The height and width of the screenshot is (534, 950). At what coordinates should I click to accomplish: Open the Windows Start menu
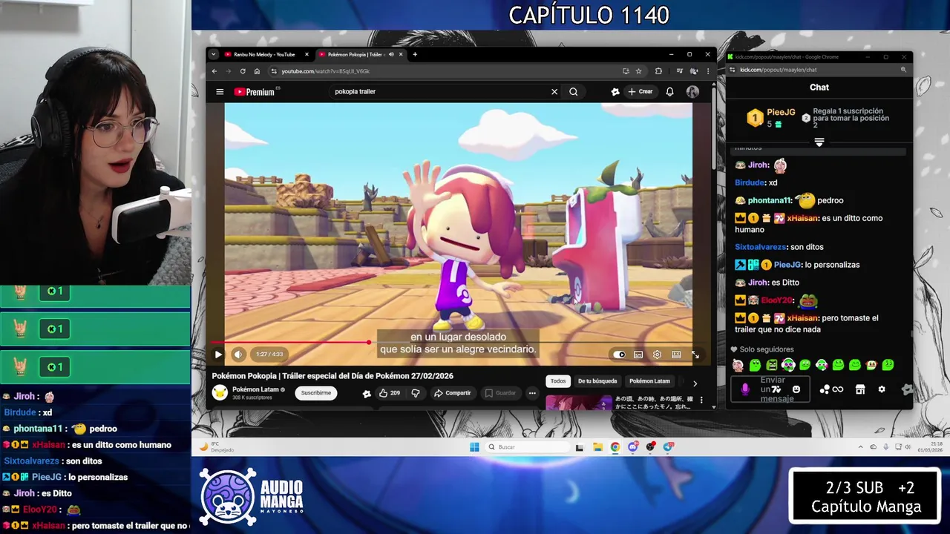(x=474, y=447)
